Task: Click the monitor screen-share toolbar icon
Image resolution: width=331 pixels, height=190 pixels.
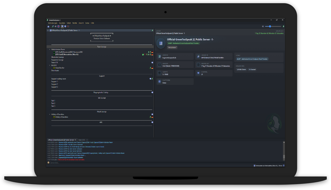Action: tap(65, 26)
